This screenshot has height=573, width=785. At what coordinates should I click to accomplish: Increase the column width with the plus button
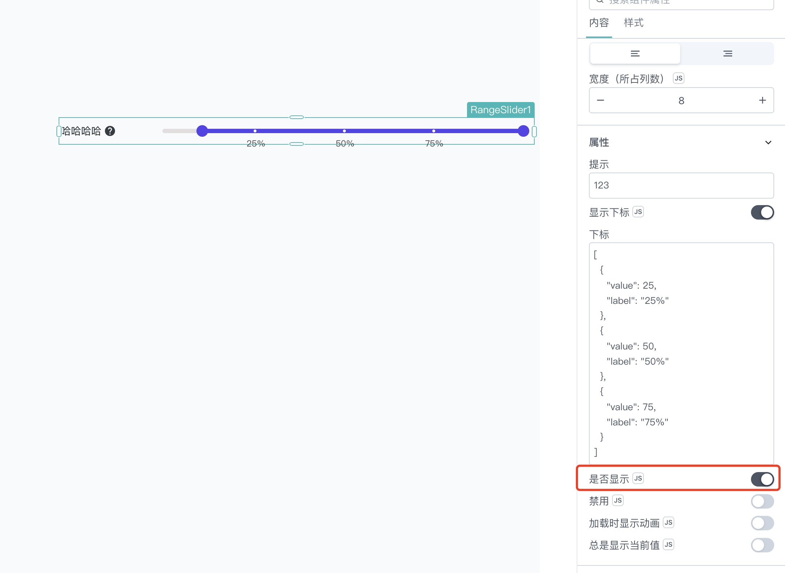pyautogui.click(x=762, y=100)
